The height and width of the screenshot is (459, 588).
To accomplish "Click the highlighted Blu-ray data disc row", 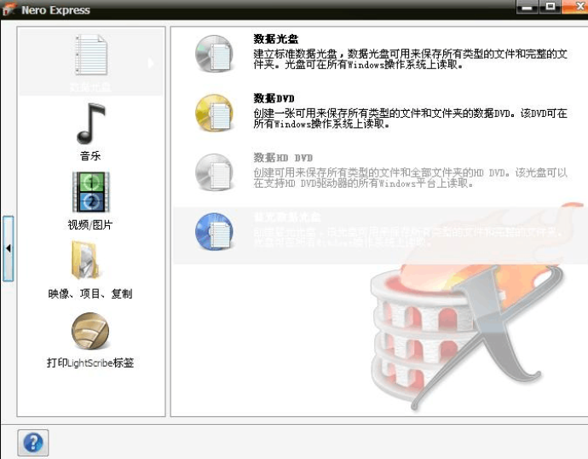I will point(380,235).
